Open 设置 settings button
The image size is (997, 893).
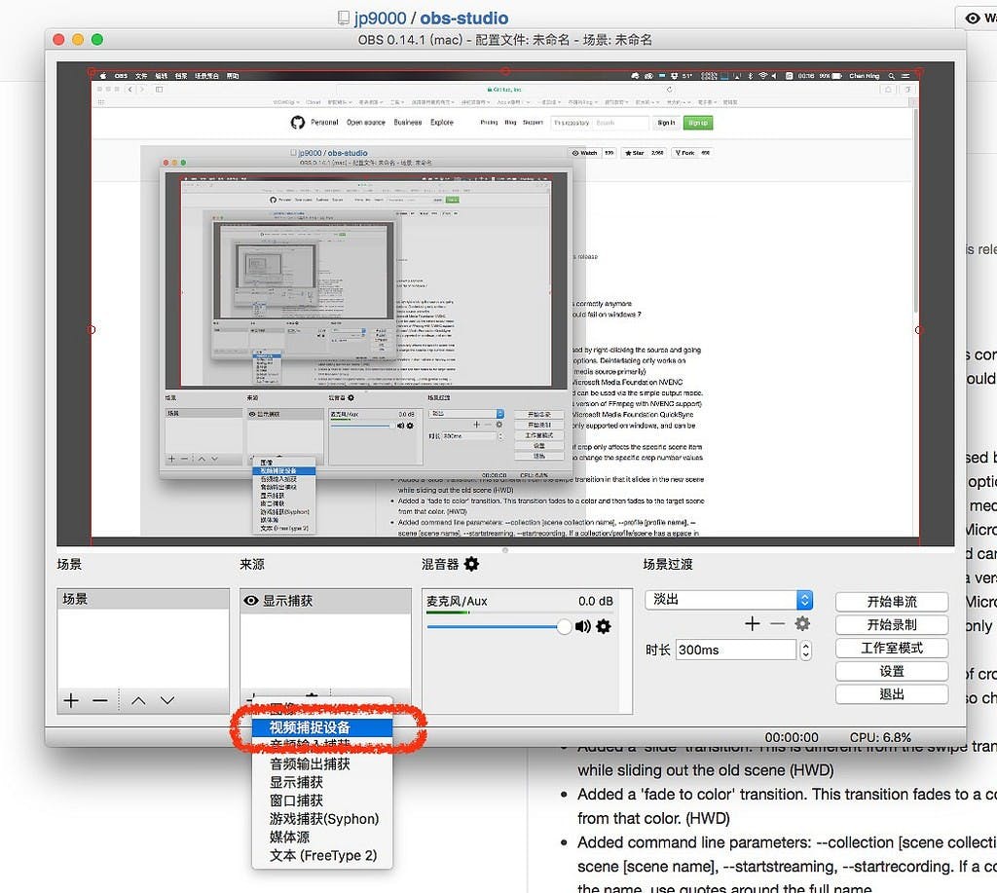point(891,671)
